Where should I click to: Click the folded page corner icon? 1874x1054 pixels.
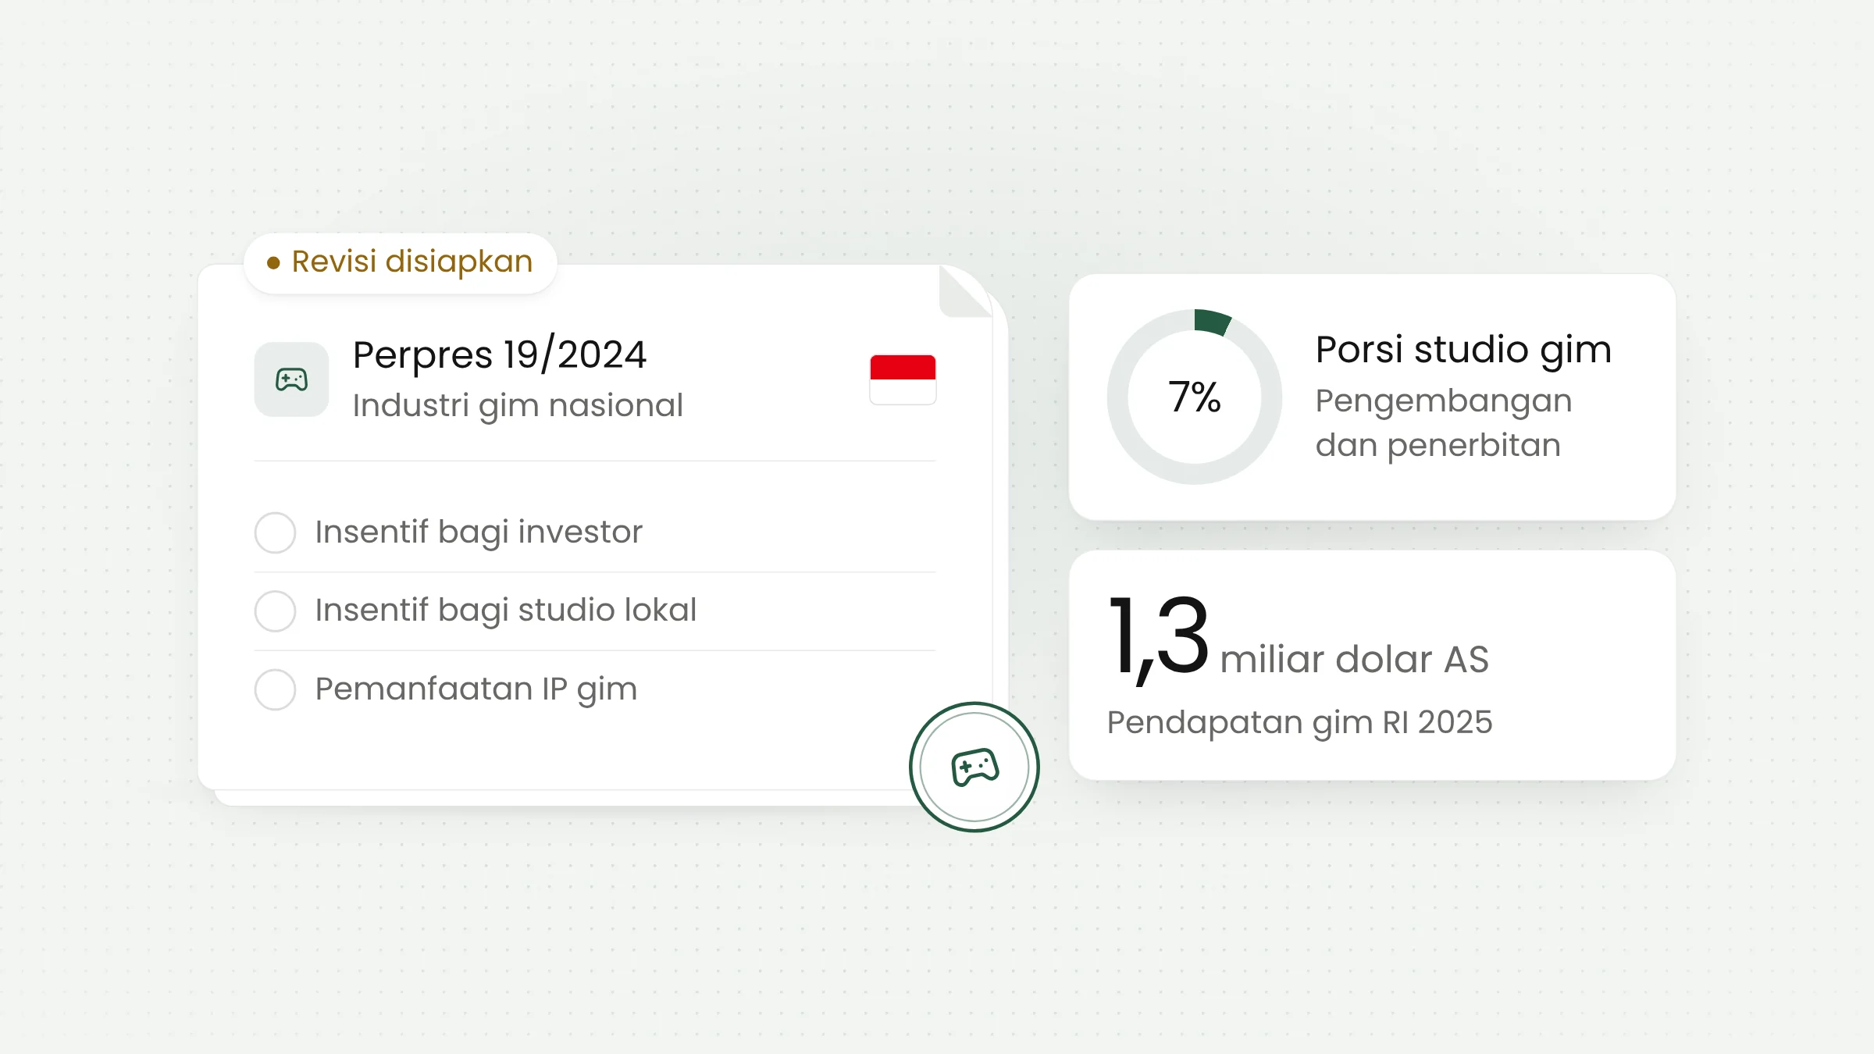966,291
